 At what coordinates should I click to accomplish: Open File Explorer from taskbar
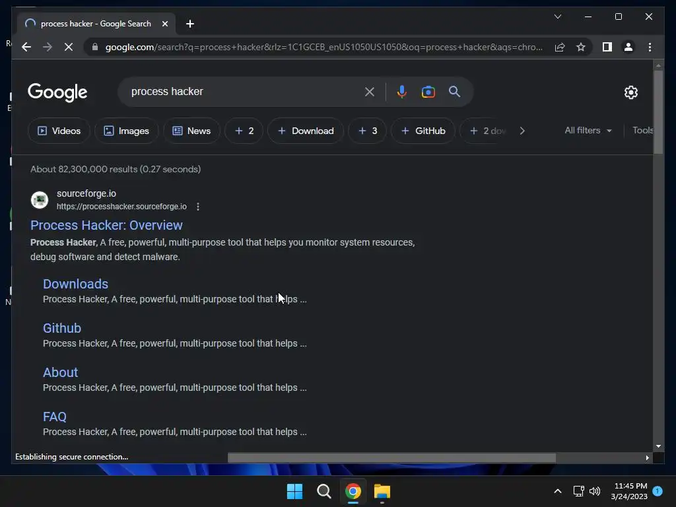382,491
